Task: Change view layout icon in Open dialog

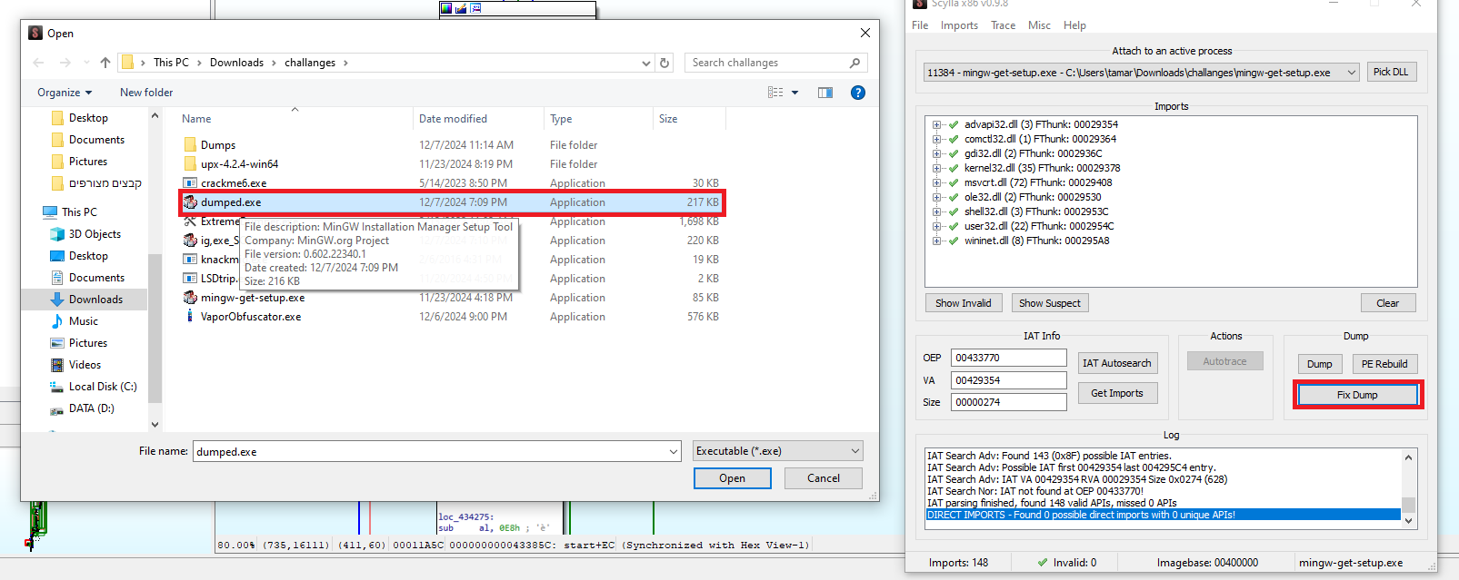Action: point(775,93)
